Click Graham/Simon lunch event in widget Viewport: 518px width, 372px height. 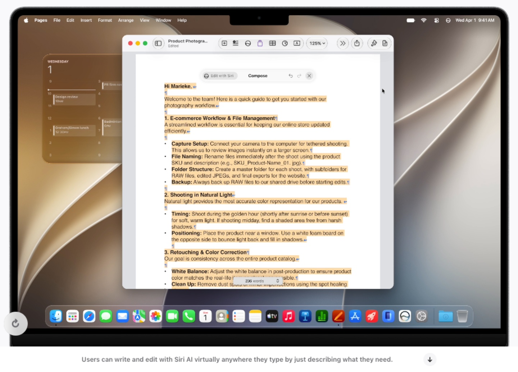[74, 130]
